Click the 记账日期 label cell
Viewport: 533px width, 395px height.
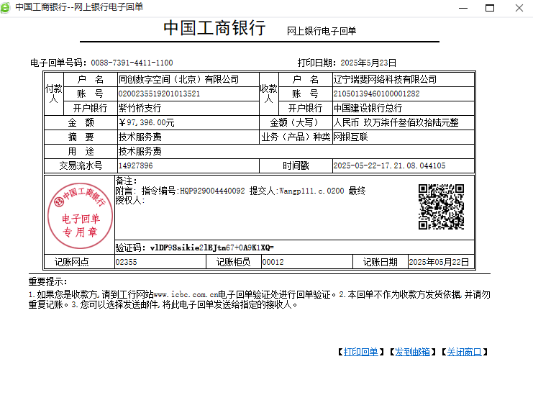[380, 262]
